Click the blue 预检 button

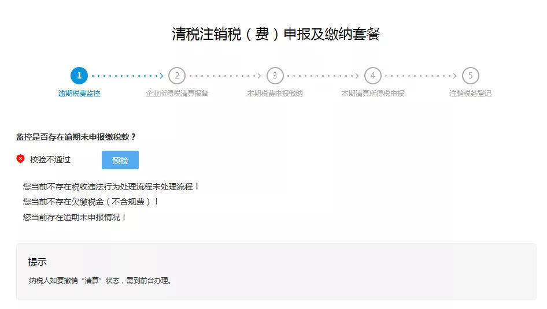[120, 160]
